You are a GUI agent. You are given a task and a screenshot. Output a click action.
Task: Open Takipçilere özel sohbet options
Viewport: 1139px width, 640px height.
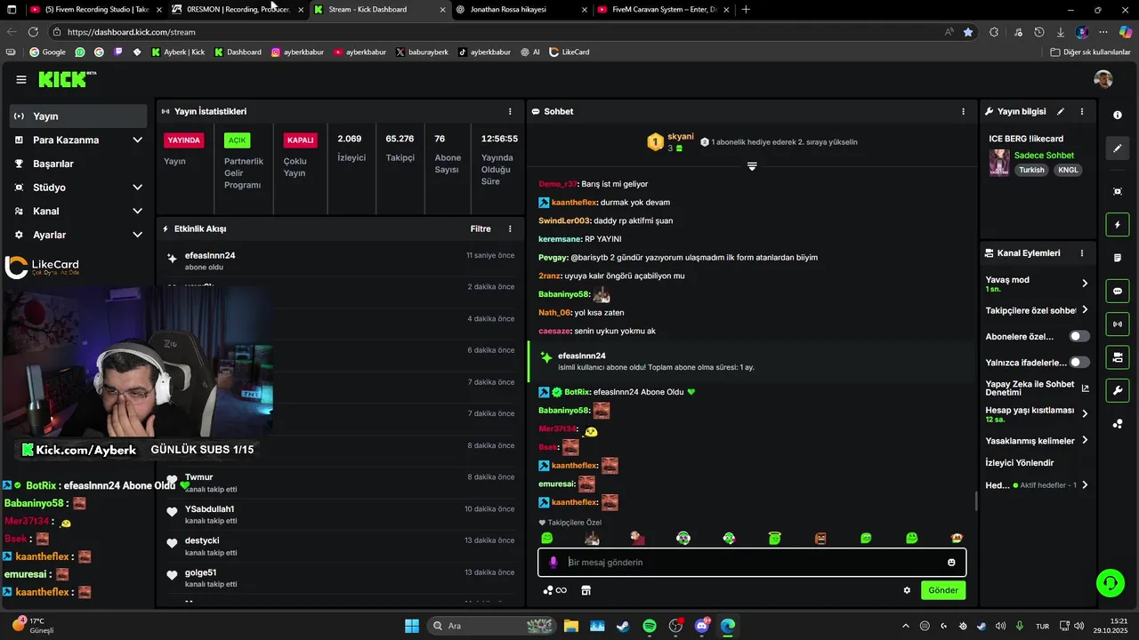pyautogui.click(x=1038, y=310)
